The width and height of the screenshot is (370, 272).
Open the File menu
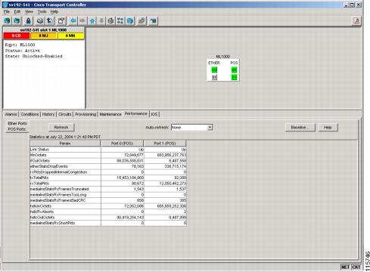coord(7,11)
